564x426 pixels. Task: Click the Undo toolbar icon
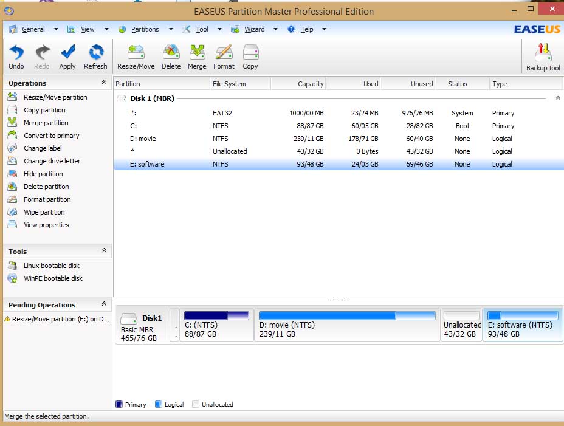click(16, 57)
